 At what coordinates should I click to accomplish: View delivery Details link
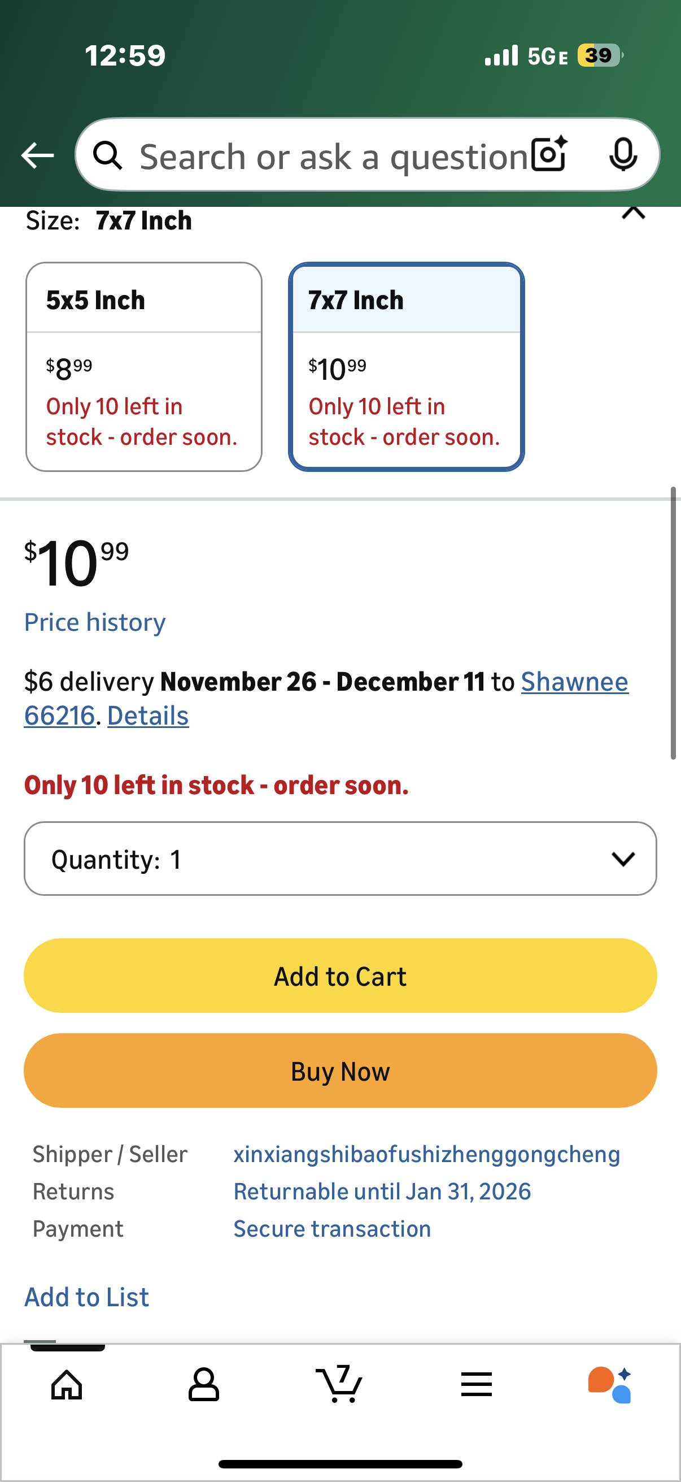tap(148, 716)
